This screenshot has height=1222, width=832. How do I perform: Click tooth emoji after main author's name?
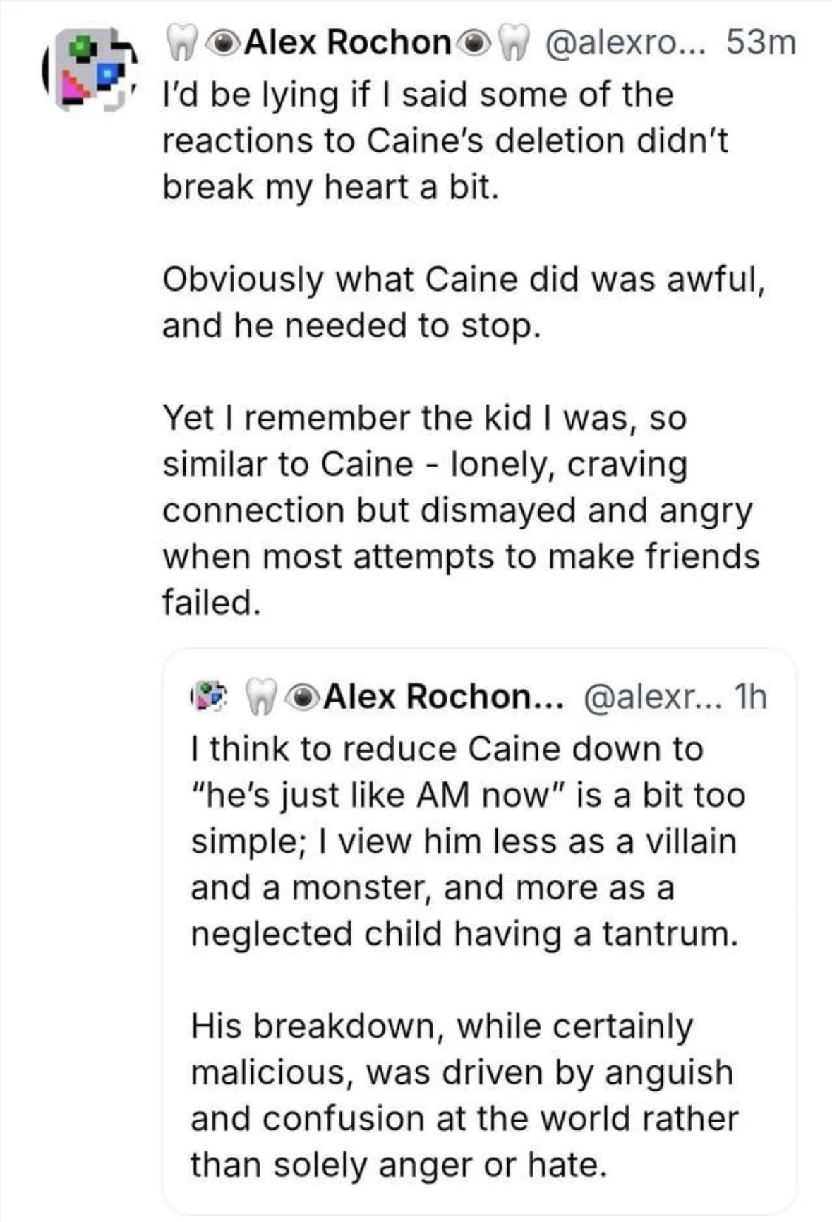(x=513, y=42)
